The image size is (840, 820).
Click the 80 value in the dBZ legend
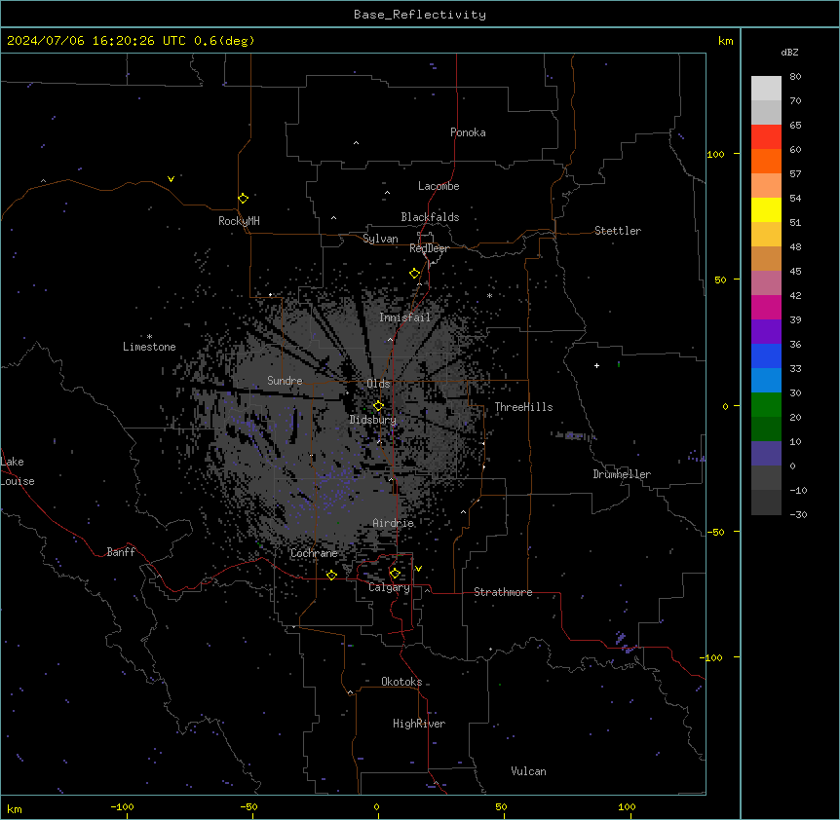coord(795,77)
